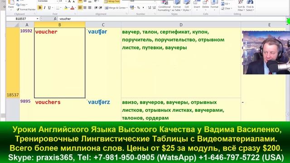
Task: Apply cell Borders from the ribbon
Action: [58, 8]
